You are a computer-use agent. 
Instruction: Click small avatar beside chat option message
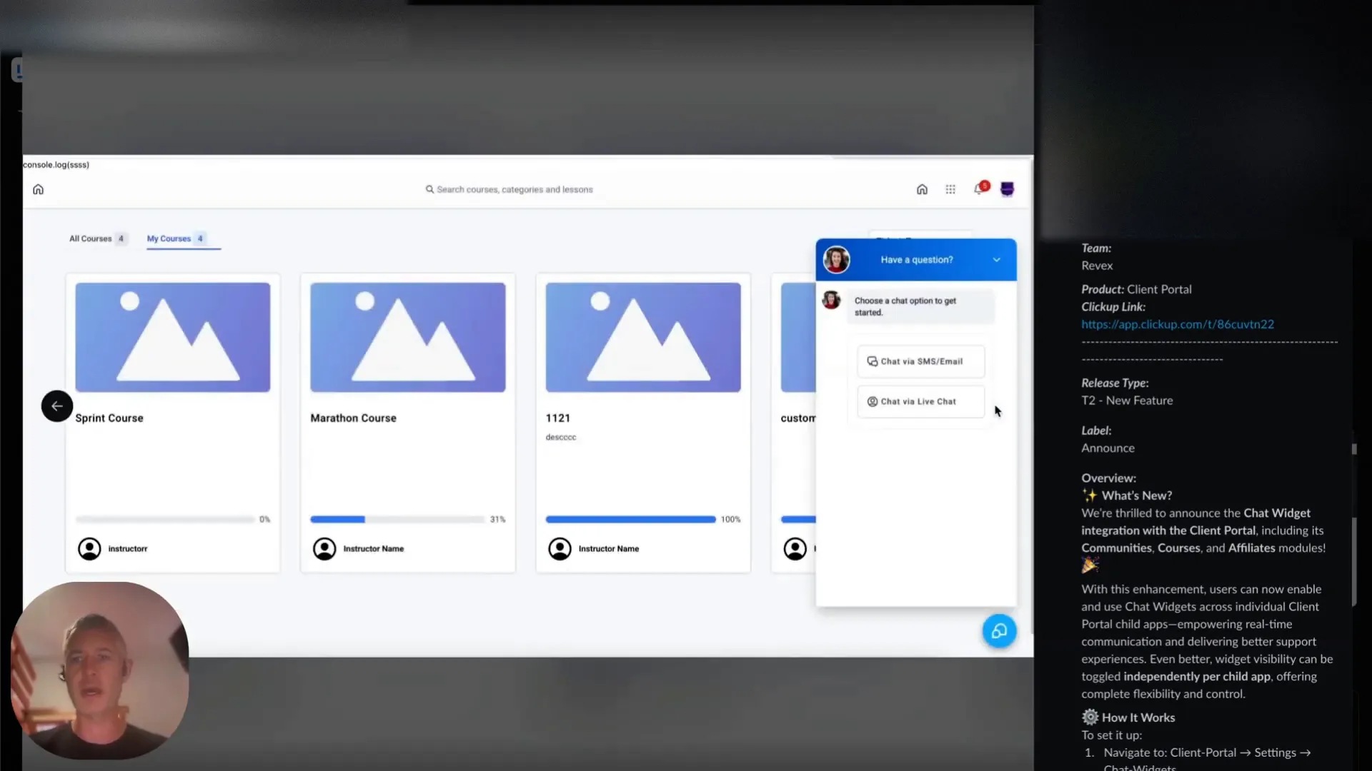[x=831, y=300]
